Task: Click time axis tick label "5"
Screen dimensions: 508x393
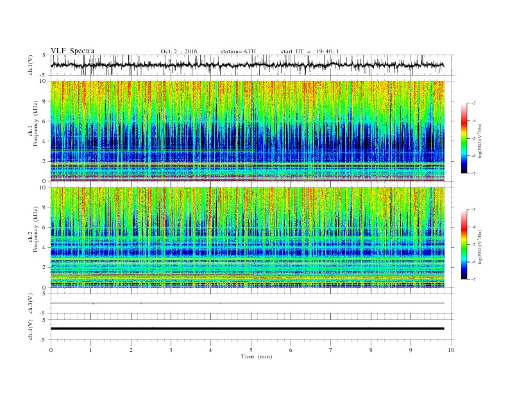Action: coord(251,350)
